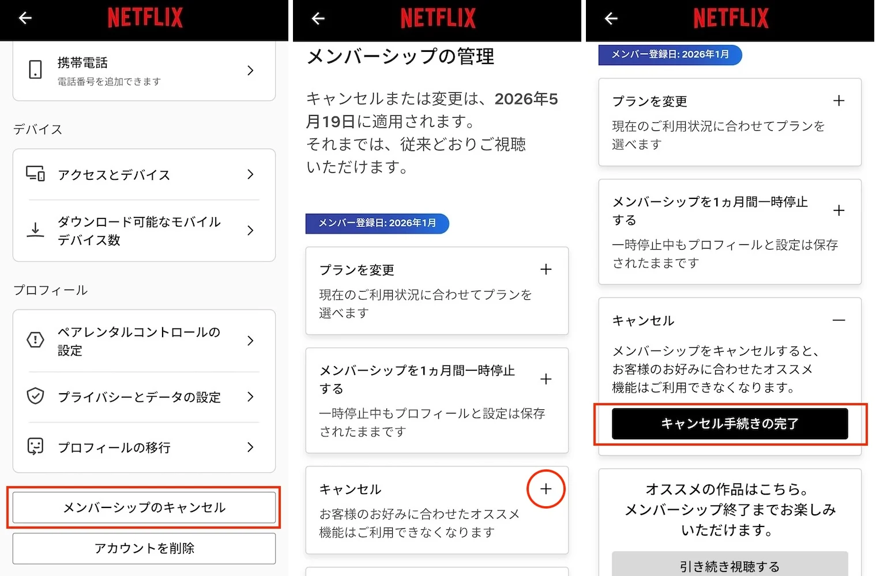Click the プロフィール section heading
This screenshot has height=576, width=876.
(50, 290)
